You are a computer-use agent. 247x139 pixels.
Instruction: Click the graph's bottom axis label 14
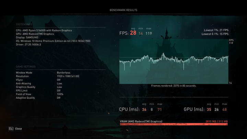(230, 83)
